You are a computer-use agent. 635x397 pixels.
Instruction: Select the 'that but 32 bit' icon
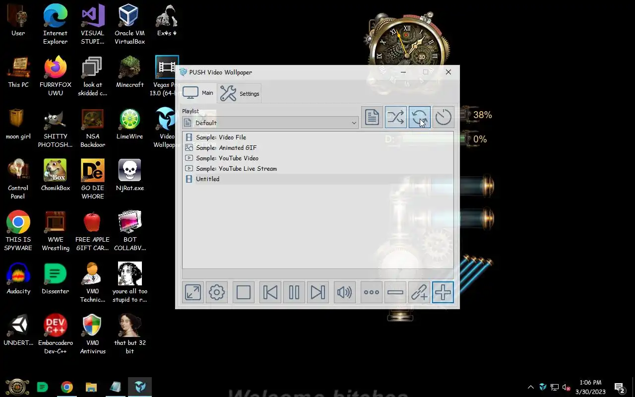(129, 334)
